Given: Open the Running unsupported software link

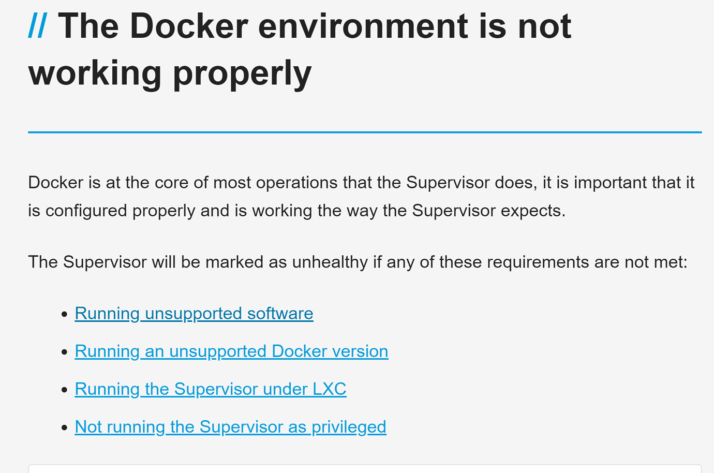Looking at the screenshot, I should click(x=194, y=314).
